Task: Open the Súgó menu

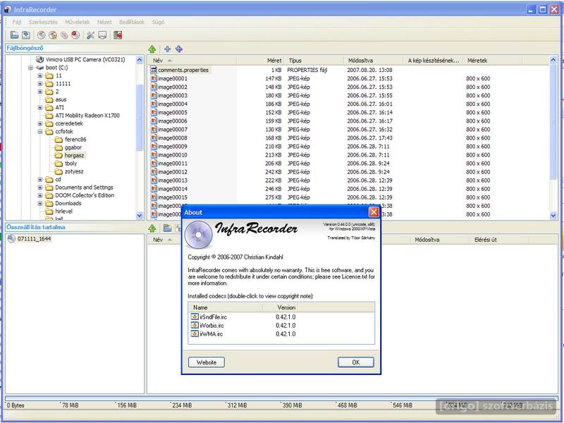Action: tap(158, 22)
